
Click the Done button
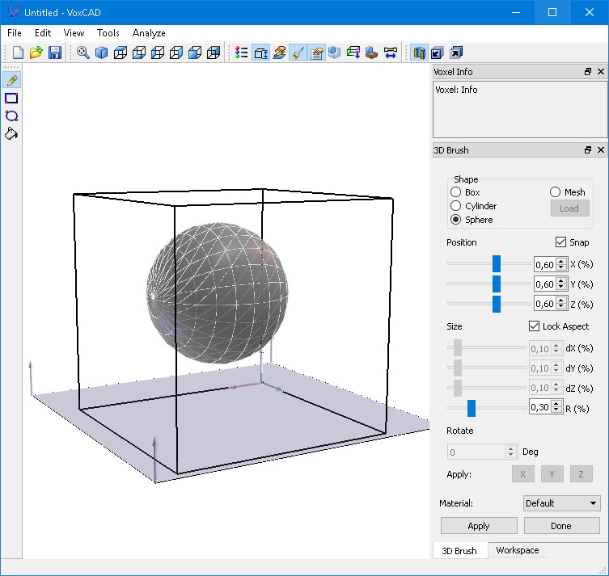pyautogui.click(x=561, y=526)
